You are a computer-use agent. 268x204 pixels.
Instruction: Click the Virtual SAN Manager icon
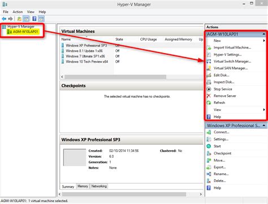coord(209,68)
